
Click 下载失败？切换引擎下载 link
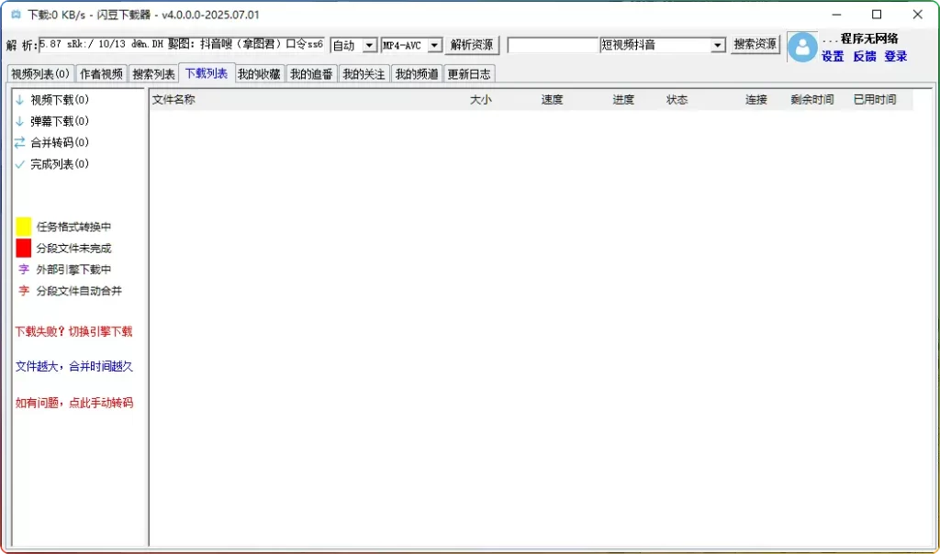pos(73,331)
